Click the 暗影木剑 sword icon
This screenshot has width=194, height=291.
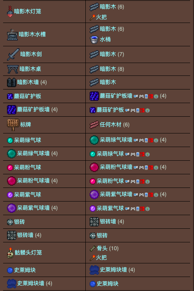pos(13,54)
